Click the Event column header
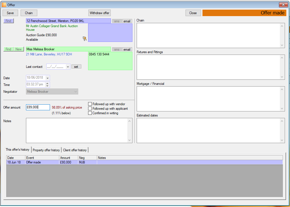 pos(42,158)
